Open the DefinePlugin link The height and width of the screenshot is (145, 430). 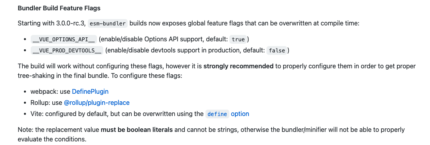click(90, 91)
